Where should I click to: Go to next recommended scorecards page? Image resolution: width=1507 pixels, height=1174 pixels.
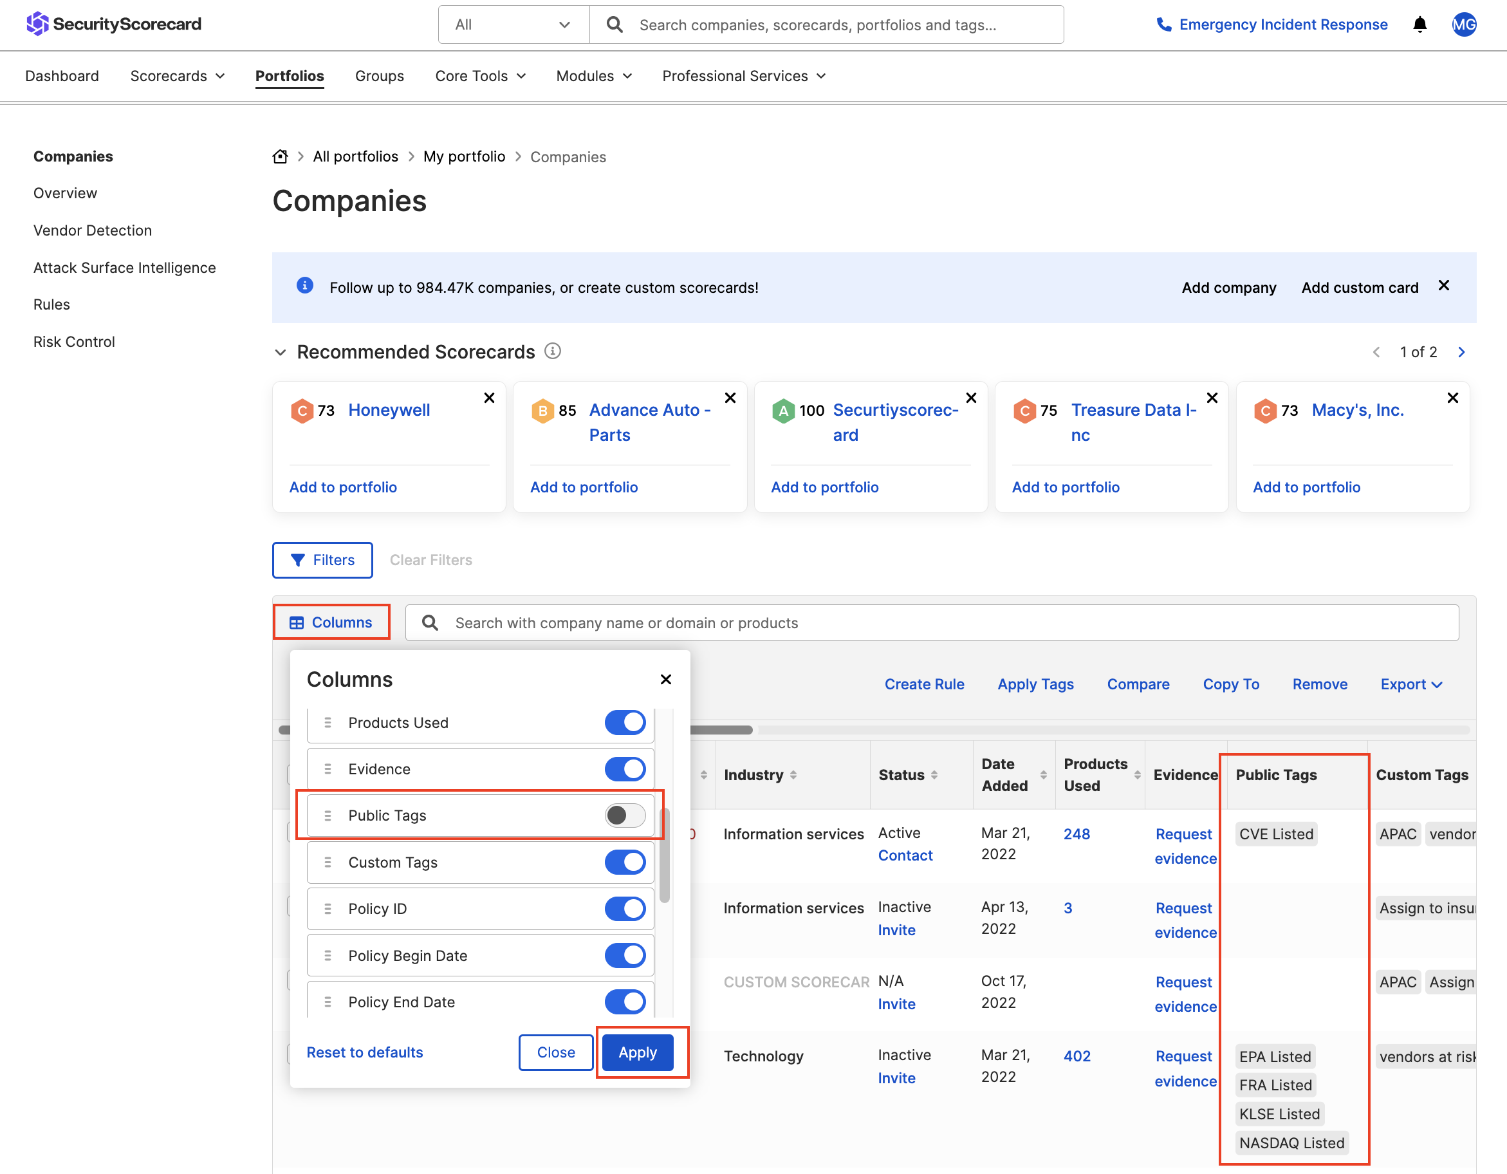[x=1461, y=352]
